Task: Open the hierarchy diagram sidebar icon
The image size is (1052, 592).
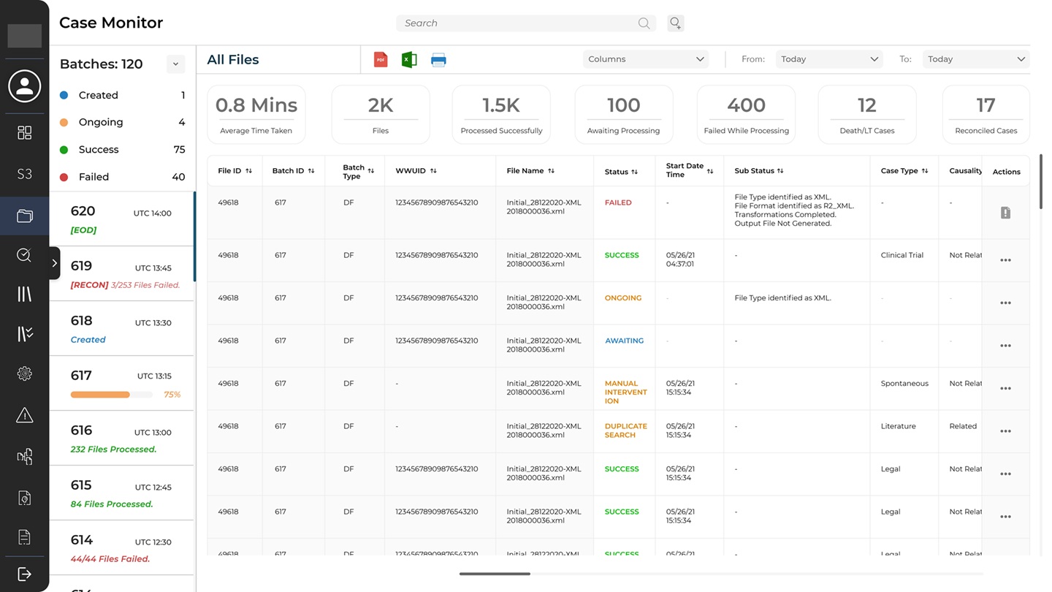Action: pos(24,457)
